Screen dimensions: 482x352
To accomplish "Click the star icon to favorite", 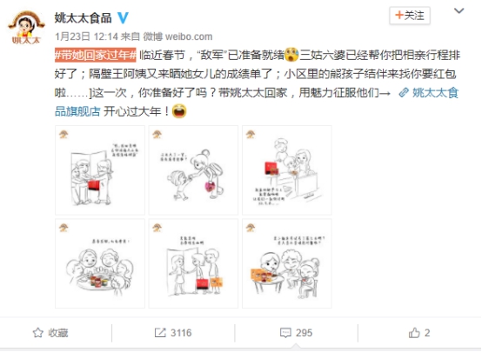I will [38, 333].
